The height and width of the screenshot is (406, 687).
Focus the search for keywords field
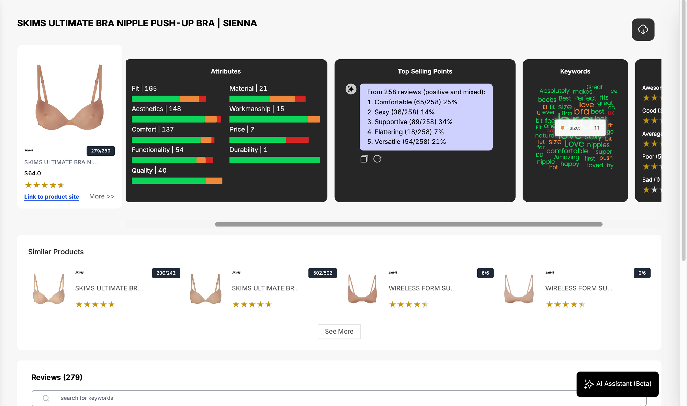(x=339, y=398)
